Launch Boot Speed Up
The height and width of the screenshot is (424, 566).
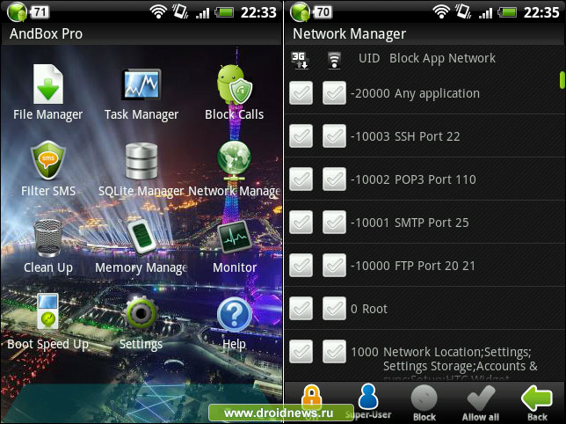point(47,316)
